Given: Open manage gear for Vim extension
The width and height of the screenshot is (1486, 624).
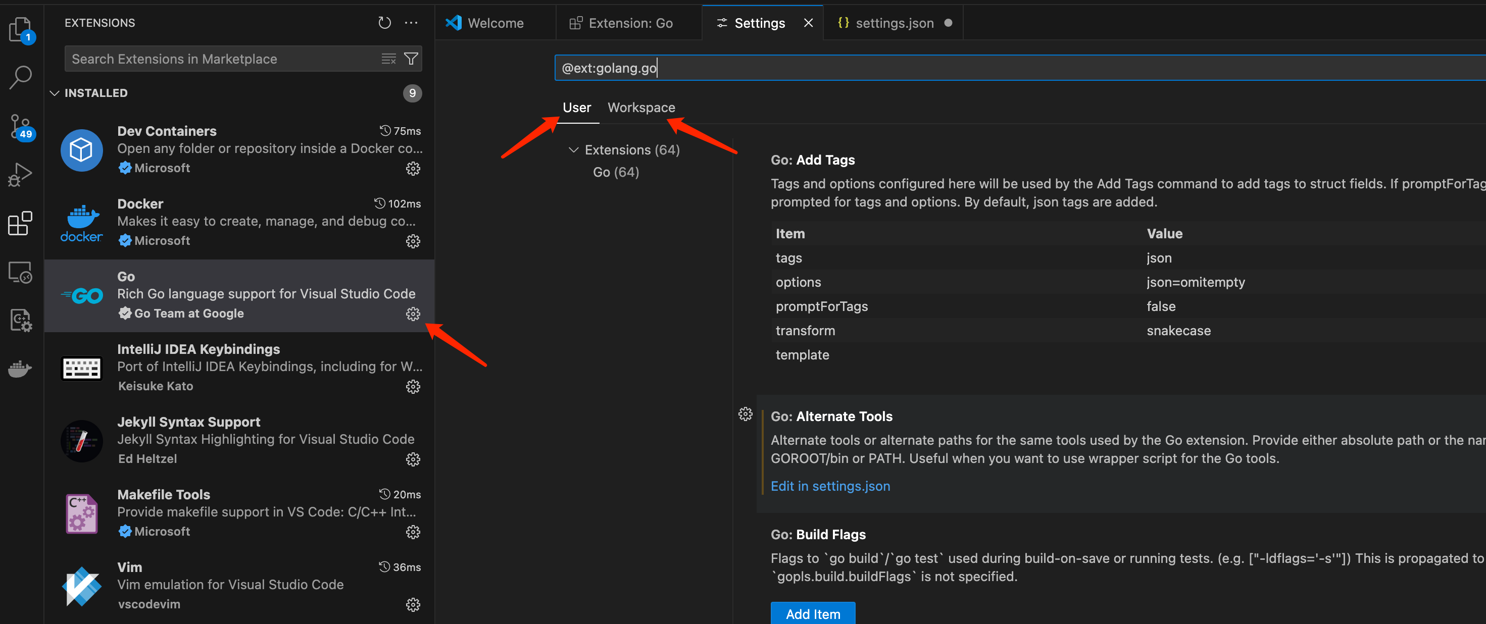Looking at the screenshot, I should [413, 604].
